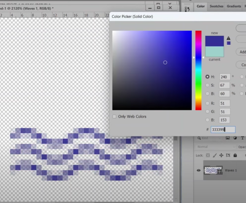Click the R value field 51

pos(225,103)
